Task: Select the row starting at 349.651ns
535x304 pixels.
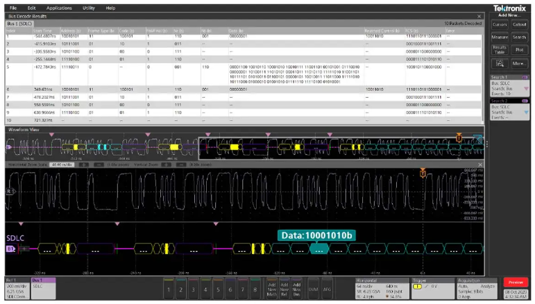Action: (x=244, y=90)
